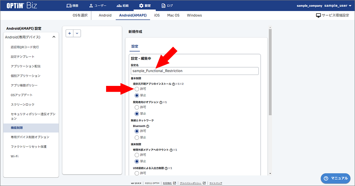This screenshot has width=355, height=186.
Task: Click the vertical scrollbar thumb
Action: (270, 72)
